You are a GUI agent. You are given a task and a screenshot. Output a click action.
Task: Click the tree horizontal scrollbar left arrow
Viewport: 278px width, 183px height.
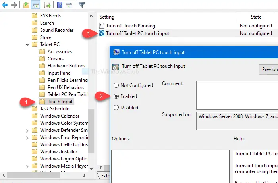(4, 175)
